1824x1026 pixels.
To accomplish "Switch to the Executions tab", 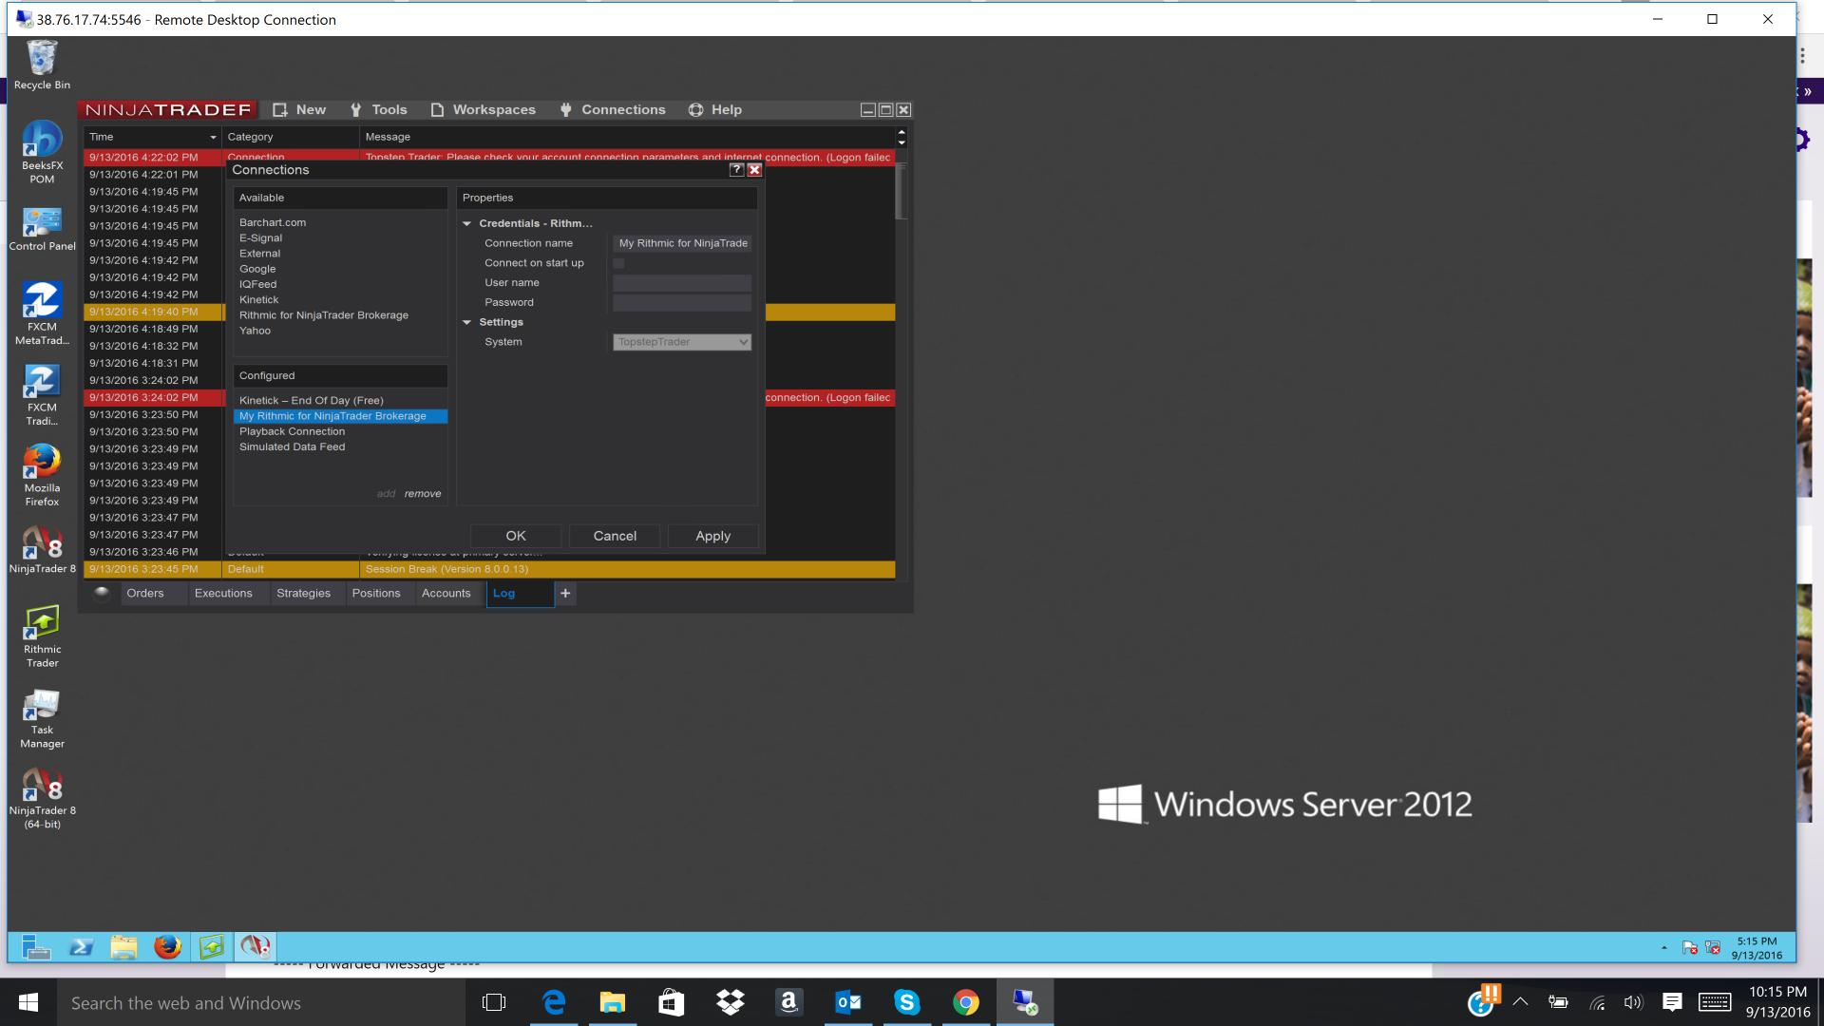I will [x=223, y=594].
